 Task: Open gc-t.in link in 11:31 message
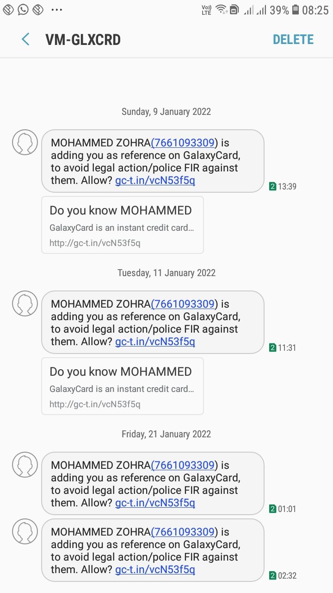click(x=155, y=342)
